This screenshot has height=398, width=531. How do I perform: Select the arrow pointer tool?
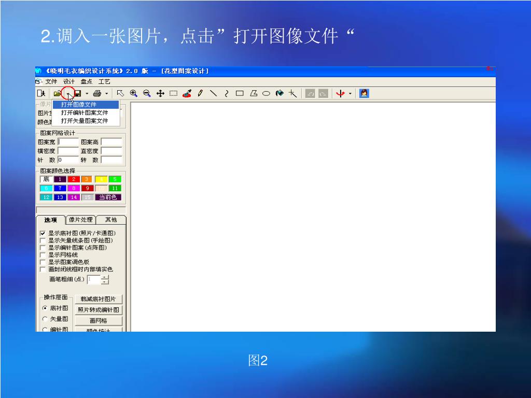coord(120,93)
